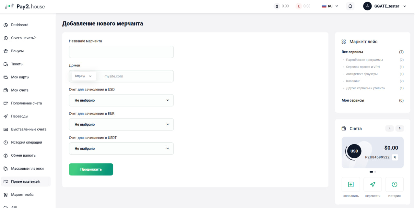Open the EUR account selection dropdown

pos(121,124)
